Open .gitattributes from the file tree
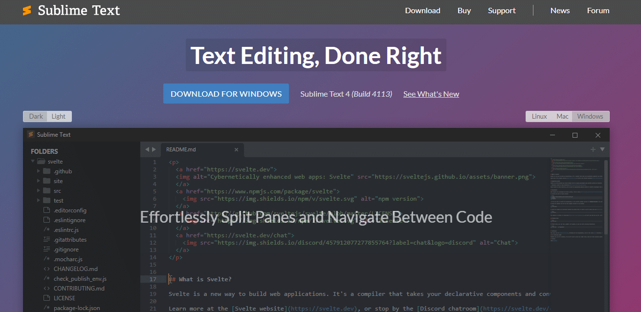Viewport: 641px width, 312px height. click(x=70, y=239)
